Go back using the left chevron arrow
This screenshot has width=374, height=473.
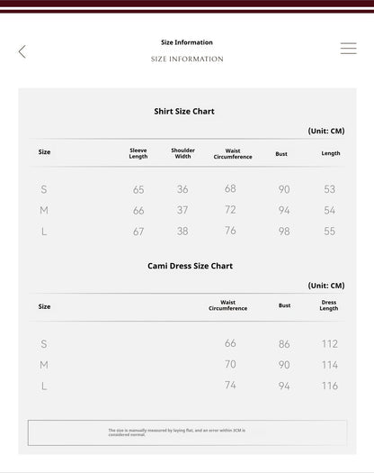(x=22, y=51)
